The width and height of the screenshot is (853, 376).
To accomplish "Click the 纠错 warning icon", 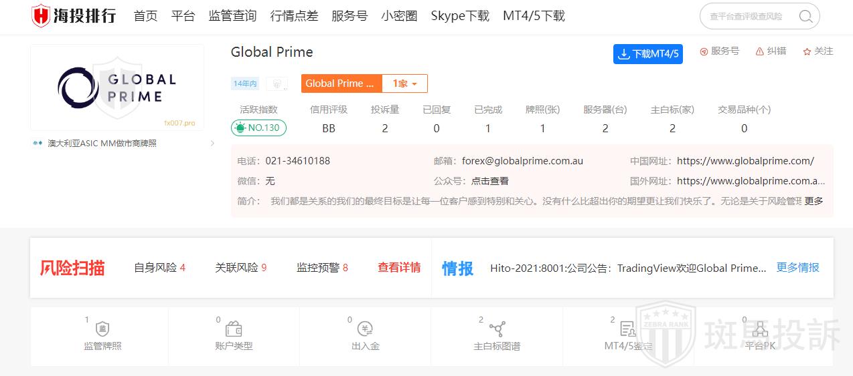I will click(x=759, y=51).
